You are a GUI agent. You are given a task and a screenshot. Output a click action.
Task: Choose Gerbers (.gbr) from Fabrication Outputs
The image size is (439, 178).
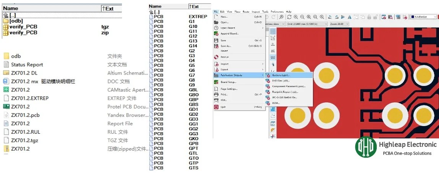point(288,75)
